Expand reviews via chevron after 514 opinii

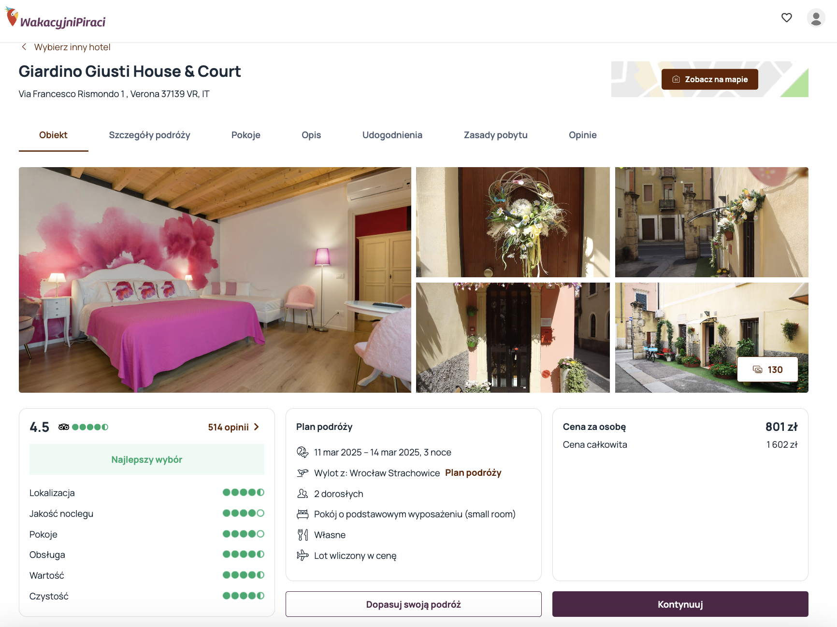coord(257,427)
